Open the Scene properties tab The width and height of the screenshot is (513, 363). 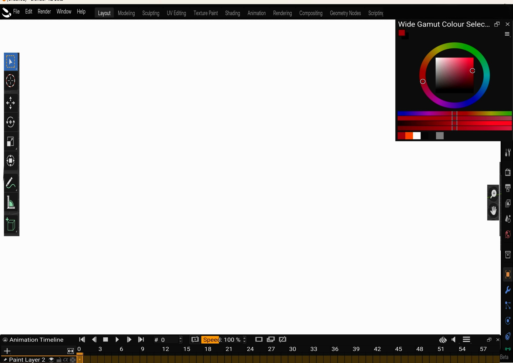pos(508,219)
